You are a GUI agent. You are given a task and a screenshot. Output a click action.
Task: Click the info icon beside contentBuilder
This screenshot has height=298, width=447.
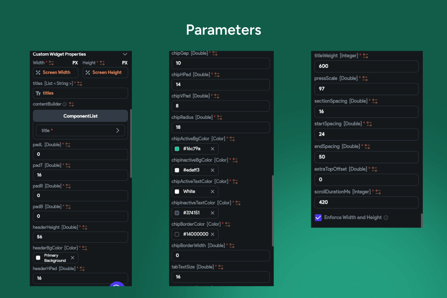click(64, 104)
